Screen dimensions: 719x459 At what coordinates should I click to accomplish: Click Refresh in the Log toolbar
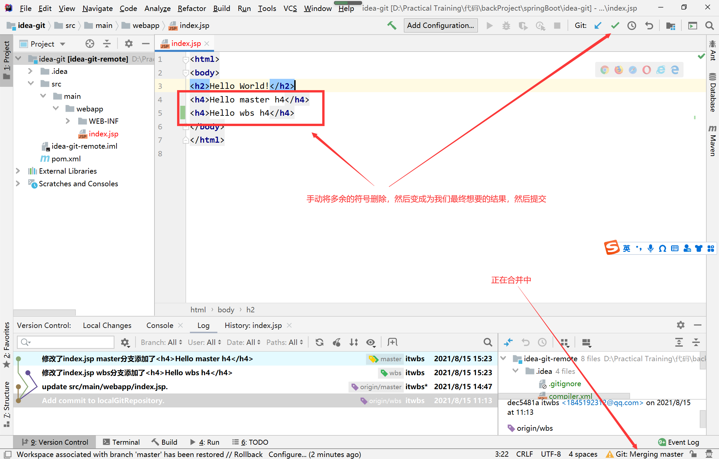(319, 342)
